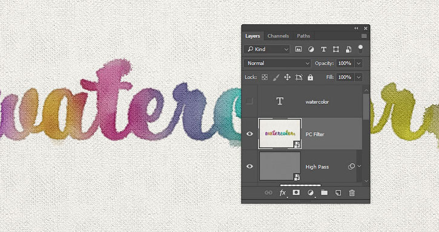
Task: Create a new layer
Action: (x=338, y=193)
